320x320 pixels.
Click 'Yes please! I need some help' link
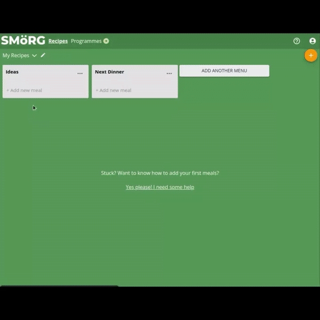[x=160, y=187]
